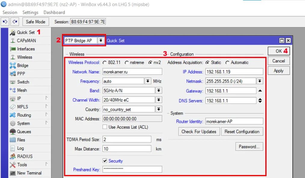Image resolution: width=305 pixels, height=178 pixels.
Task: Maximize the Quick Set window
Action: click(282, 41)
